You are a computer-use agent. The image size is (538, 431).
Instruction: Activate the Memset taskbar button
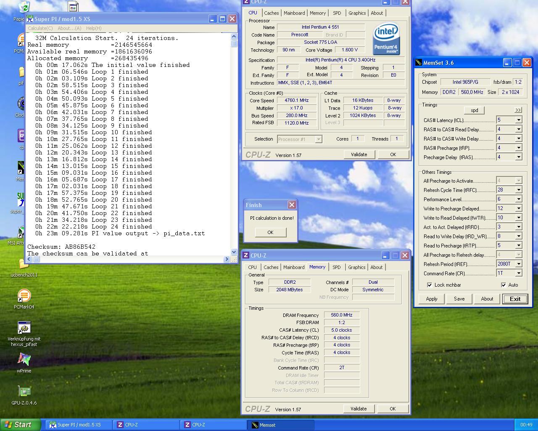[281, 425]
